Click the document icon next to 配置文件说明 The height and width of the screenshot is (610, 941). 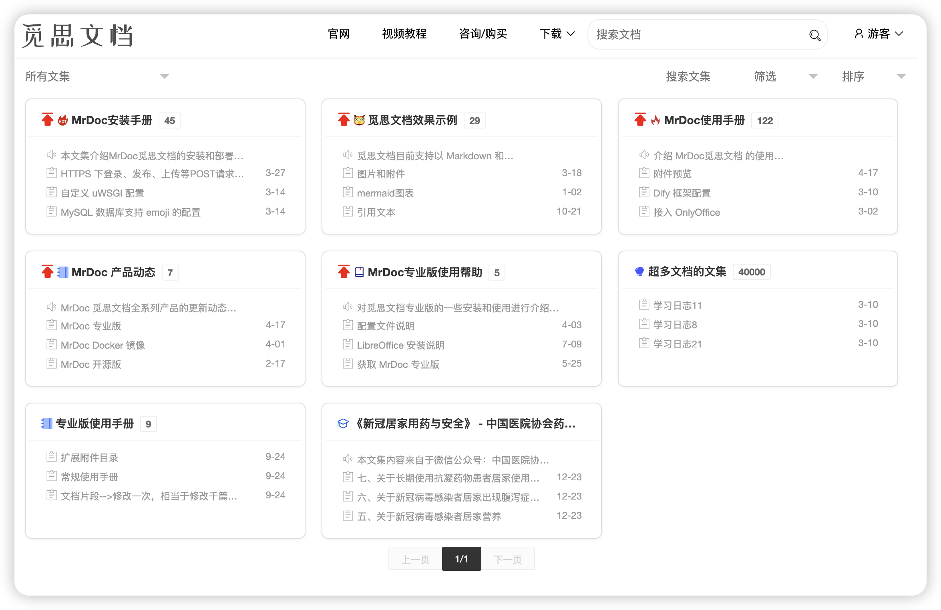point(348,325)
